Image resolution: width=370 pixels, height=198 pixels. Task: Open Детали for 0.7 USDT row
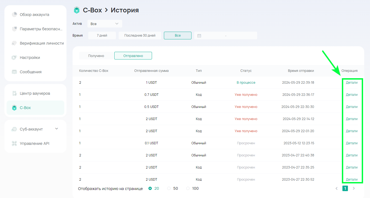click(x=352, y=95)
